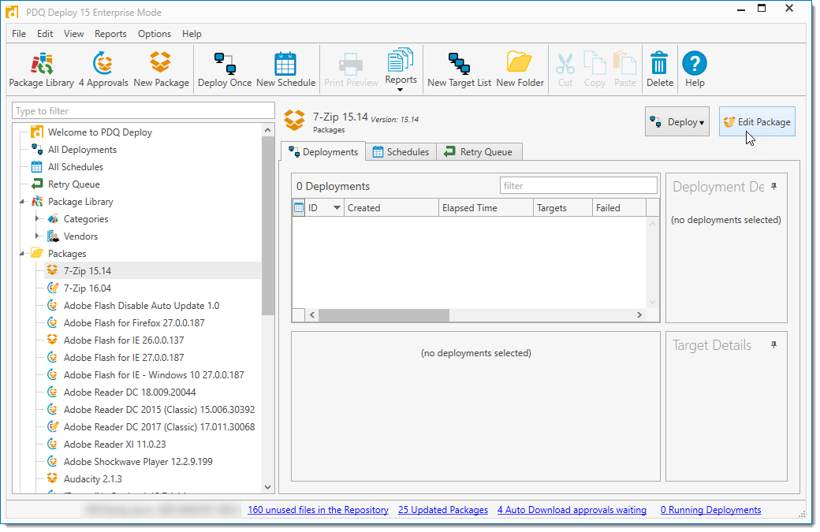Click the Cut scissors icon

pyautogui.click(x=565, y=69)
